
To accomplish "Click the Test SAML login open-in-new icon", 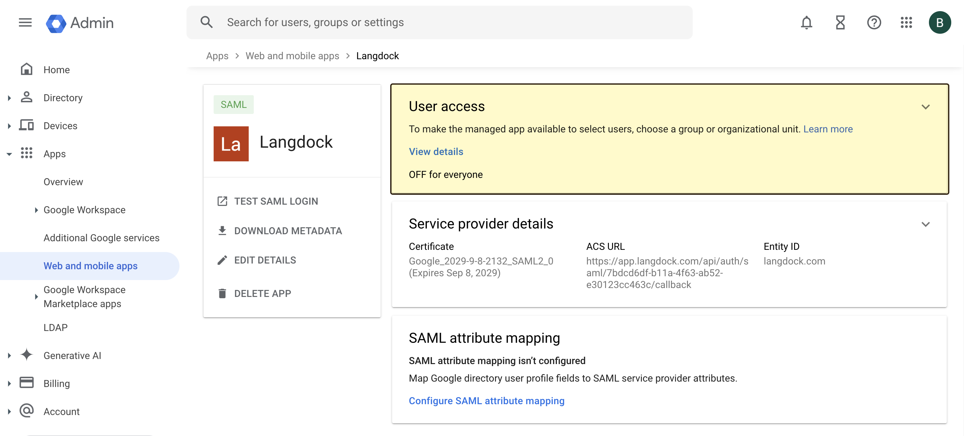I will [222, 201].
